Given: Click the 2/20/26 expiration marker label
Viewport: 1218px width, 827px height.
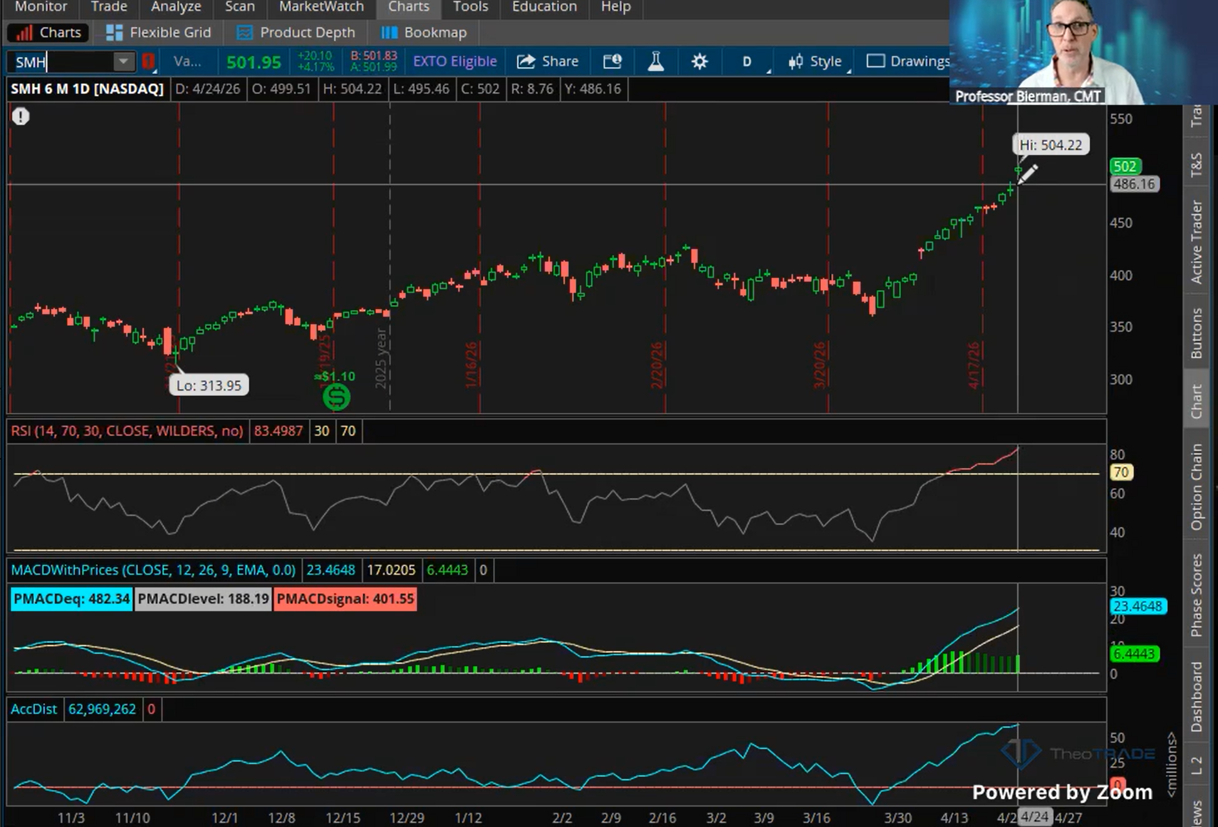Looking at the screenshot, I should pos(656,366).
